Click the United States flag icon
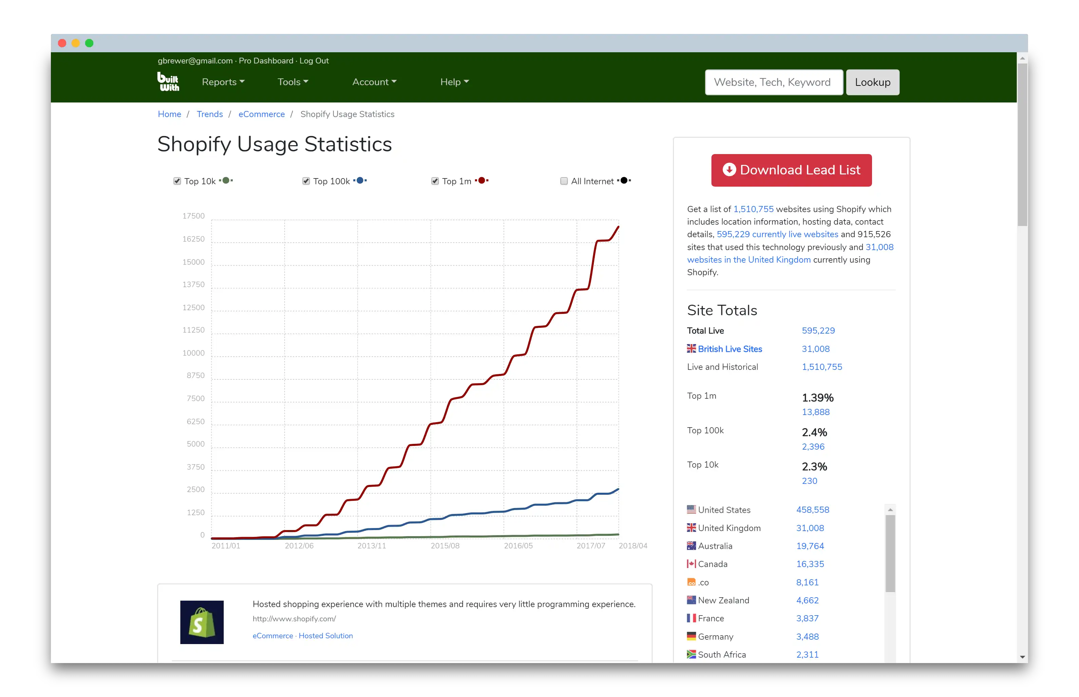Screen dimensions: 1079x697 tap(691, 509)
